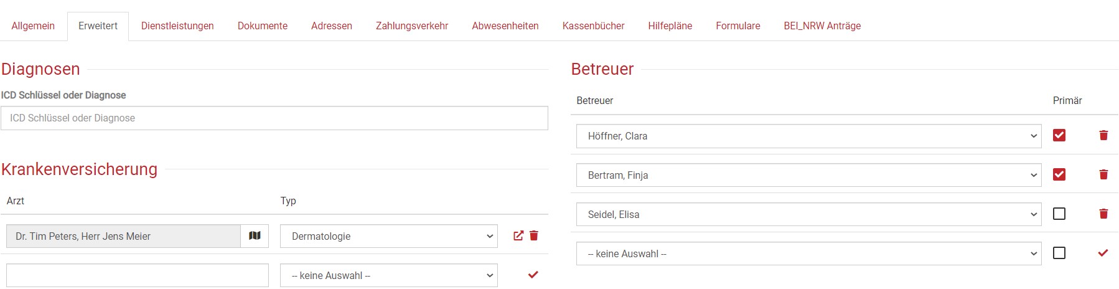Uncheck Primär for Bertram, Finja
Image resolution: width=1119 pixels, height=289 pixels.
point(1059,174)
